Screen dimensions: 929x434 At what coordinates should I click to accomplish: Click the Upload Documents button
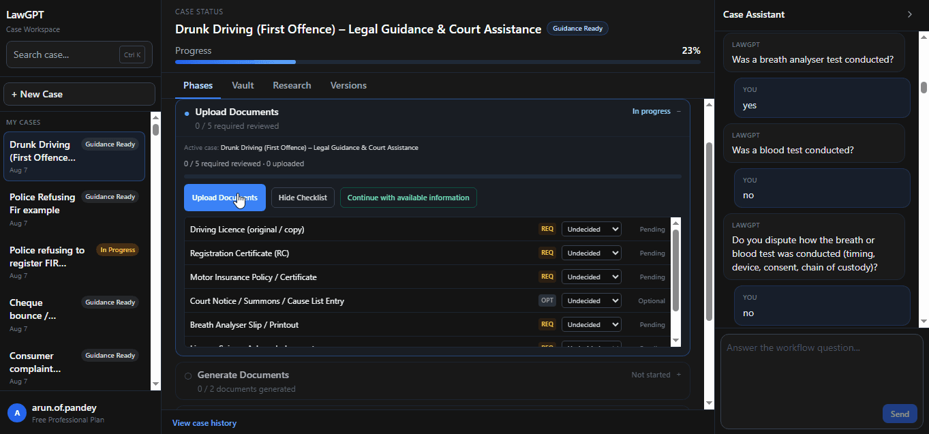tap(225, 198)
